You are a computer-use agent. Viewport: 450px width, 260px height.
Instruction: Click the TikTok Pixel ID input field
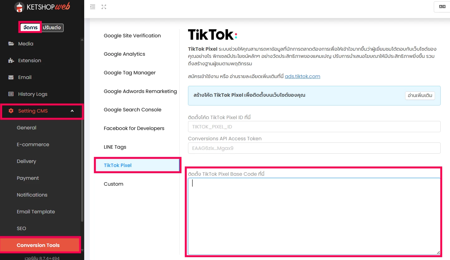[314, 127]
